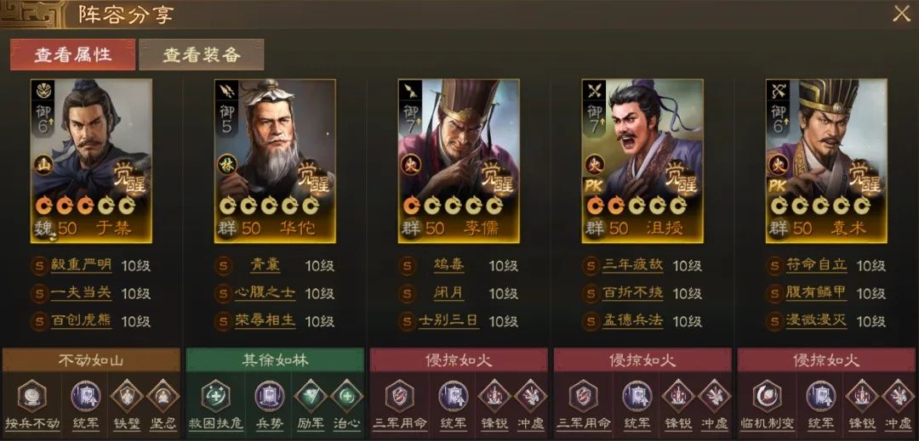View the 三年疲敌 skill details
Screen dimensions: 919x441
click(x=633, y=266)
